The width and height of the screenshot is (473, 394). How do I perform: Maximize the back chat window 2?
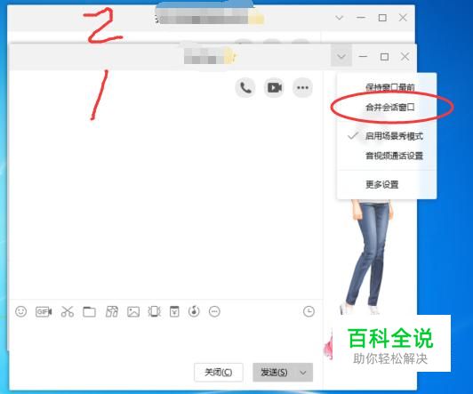click(382, 18)
